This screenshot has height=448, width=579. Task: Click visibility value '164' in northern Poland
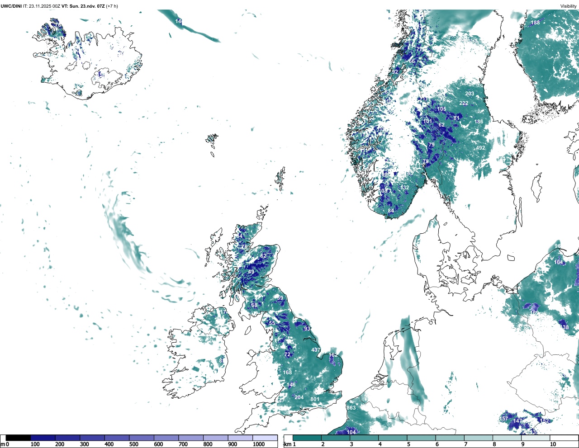click(x=559, y=262)
